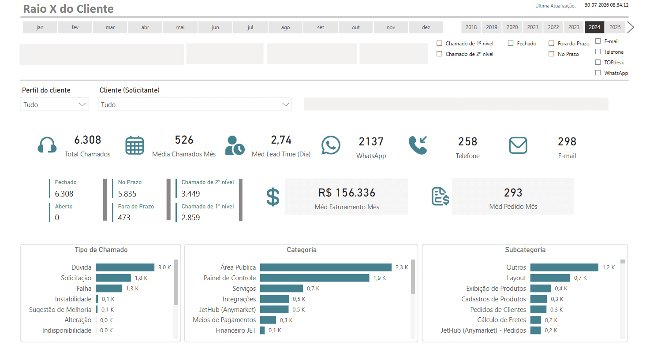Tick the TOPdesk channel checkbox
This screenshot has width=646, height=345.
coord(598,62)
